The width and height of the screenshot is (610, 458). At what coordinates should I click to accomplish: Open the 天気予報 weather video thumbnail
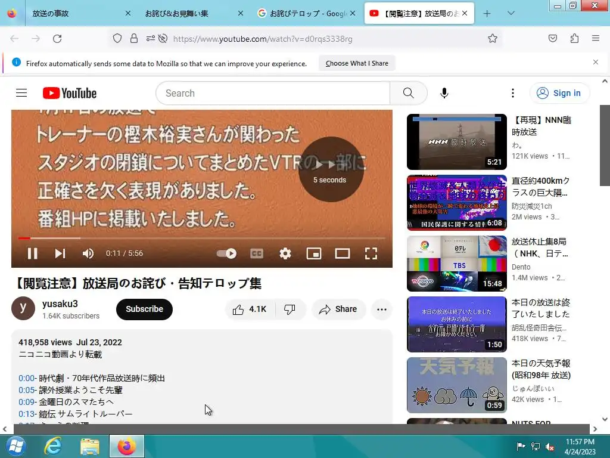pyautogui.click(x=457, y=385)
